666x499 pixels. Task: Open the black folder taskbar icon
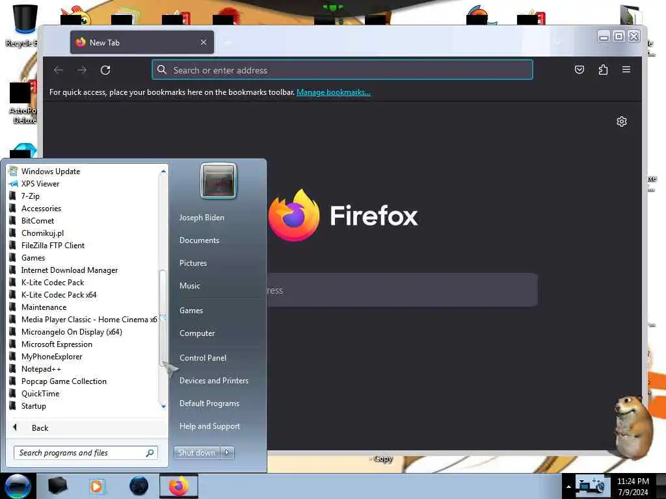(x=57, y=486)
